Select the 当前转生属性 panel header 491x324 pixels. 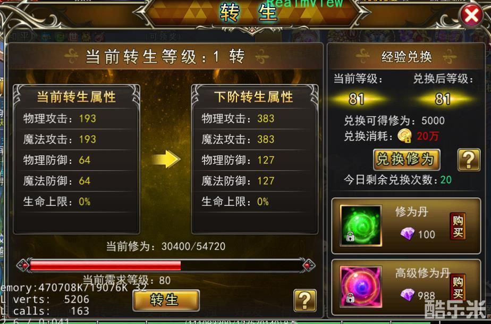pos(77,97)
